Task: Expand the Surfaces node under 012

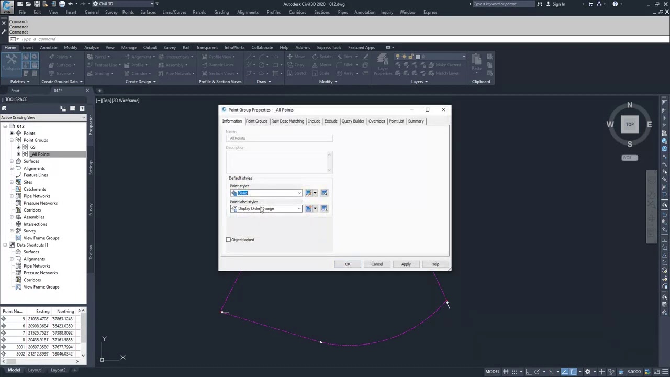Action: (12, 161)
